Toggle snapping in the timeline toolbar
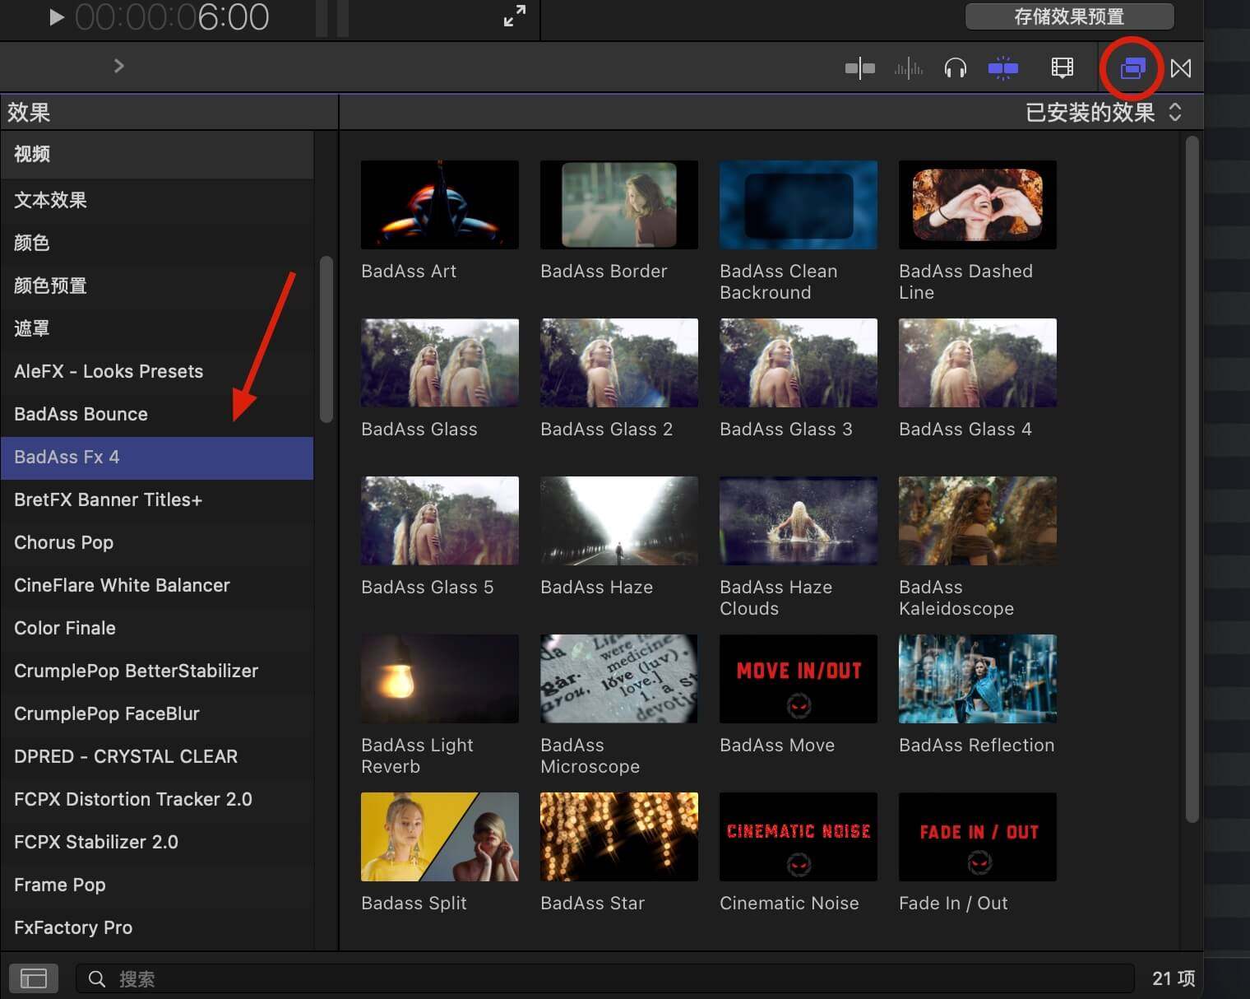The image size is (1250, 999). point(1002,68)
